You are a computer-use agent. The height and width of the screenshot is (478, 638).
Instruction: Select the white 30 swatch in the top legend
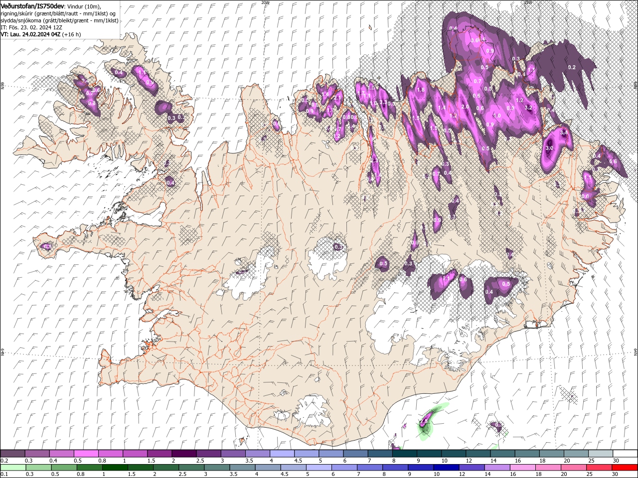click(625, 454)
